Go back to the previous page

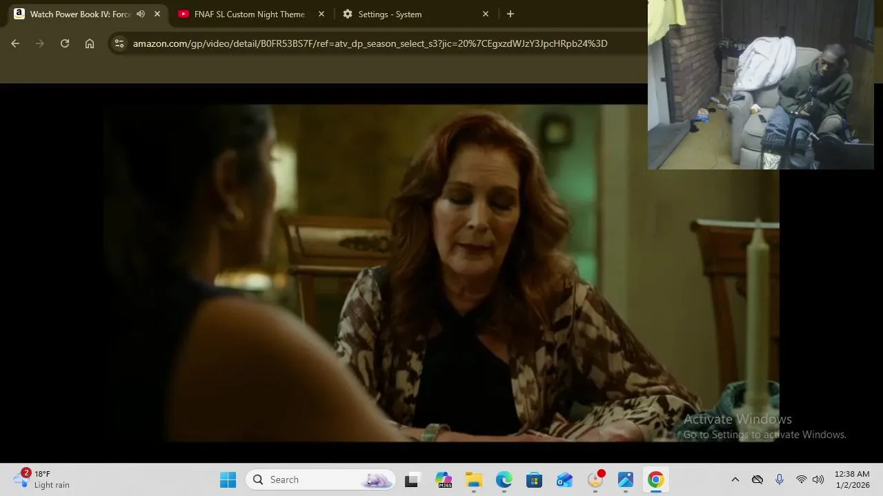pyautogui.click(x=15, y=43)
